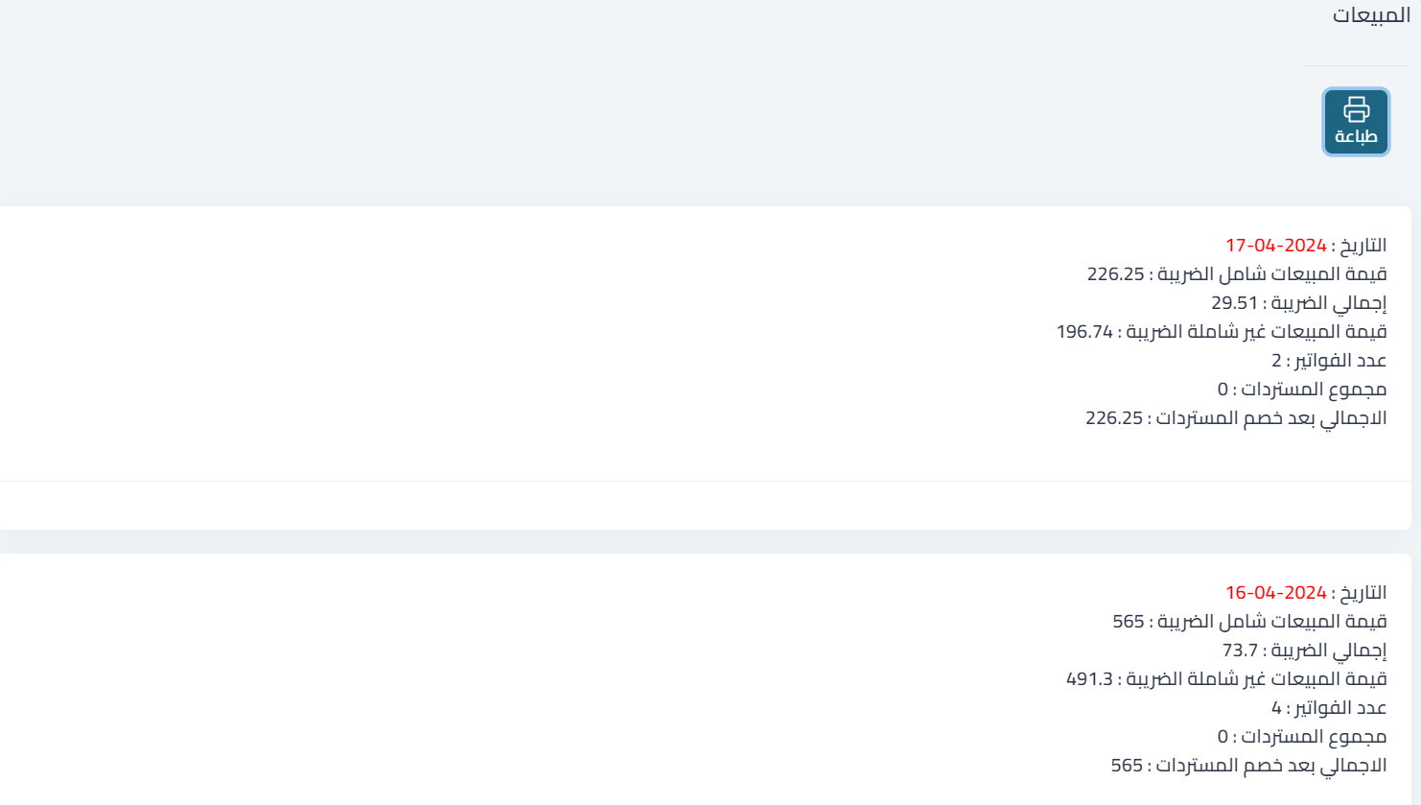The image size is (1421, 805).
Task: Select the 196.74 sales excluding tax value
Action: pyautogui.click(x=1084, y=332)
